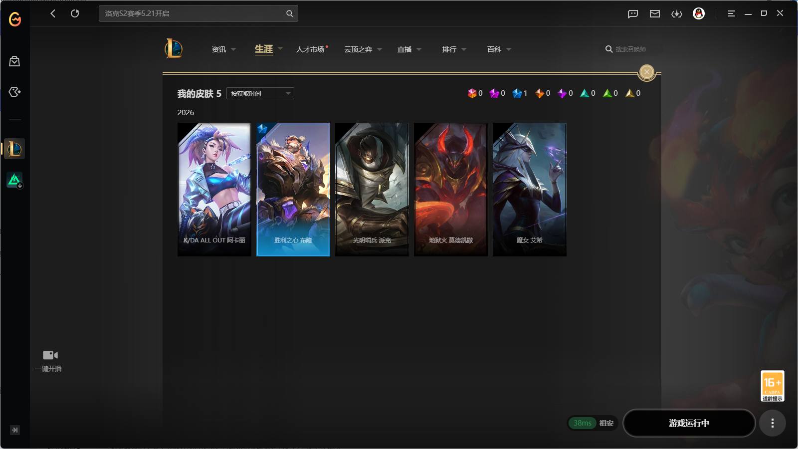Screen dimensions: 798x449
Task: Select the Valorant-style green game icon
Action: click(14, 180)
